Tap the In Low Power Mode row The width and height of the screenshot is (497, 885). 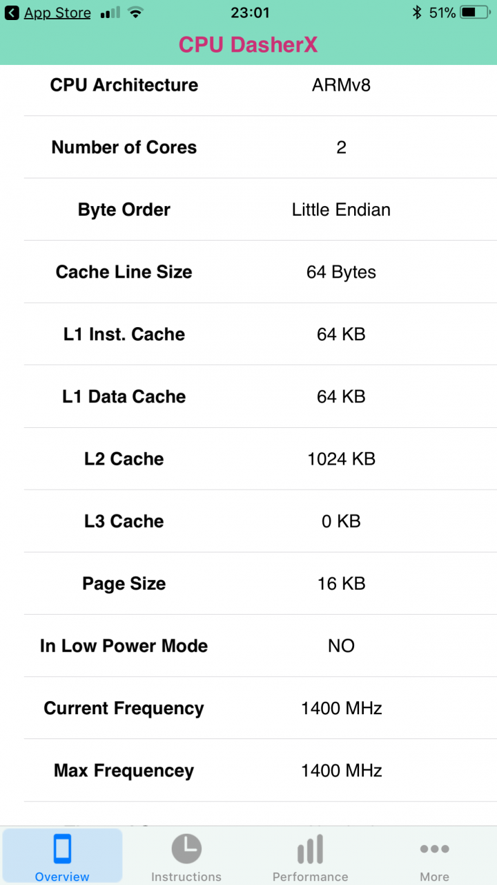point(260,646)
